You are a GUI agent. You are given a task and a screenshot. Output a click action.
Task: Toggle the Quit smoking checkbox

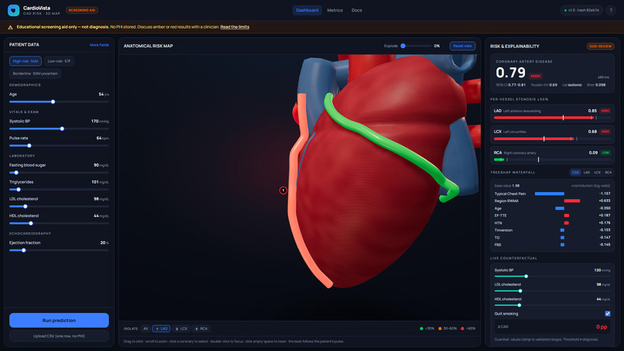click(x=608, y=314)
